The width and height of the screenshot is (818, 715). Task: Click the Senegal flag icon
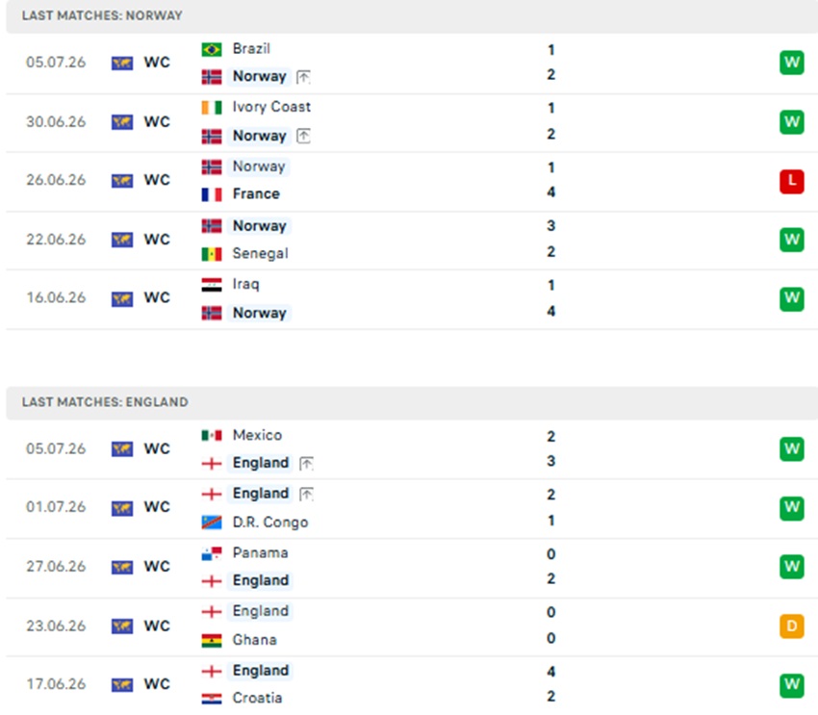[x=212, y=254]
